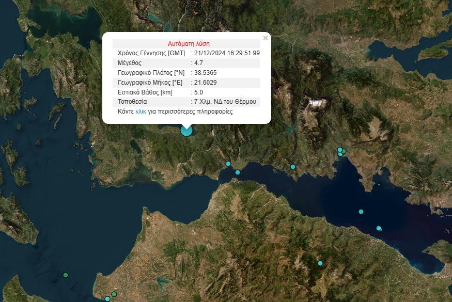Select green marker on land near southwest coast
Viewport: 452px width, 302px height.
114,294
